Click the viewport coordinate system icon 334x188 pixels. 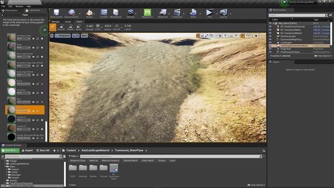point(211,36)
